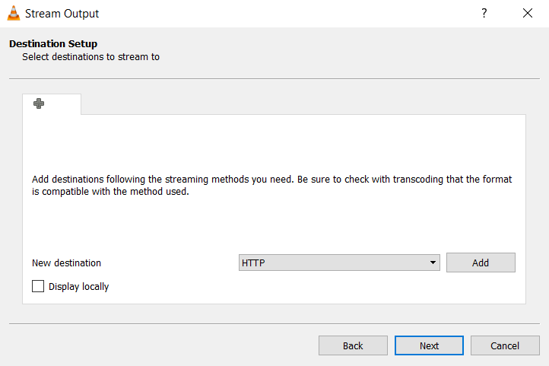Cancel the stream output setup
549x366 pixels.
(505, 345)
